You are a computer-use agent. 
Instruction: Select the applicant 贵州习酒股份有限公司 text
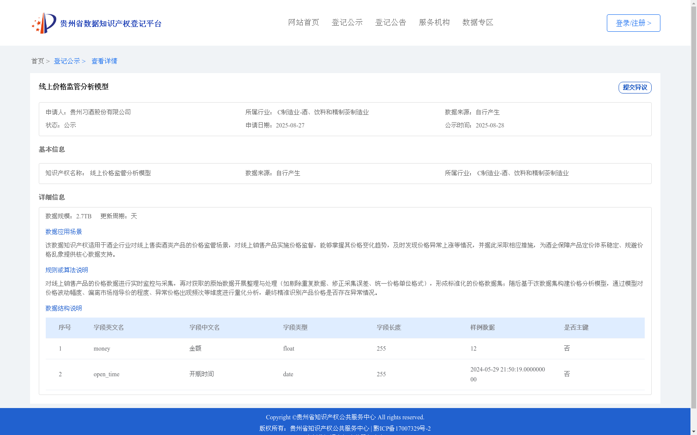(x=101, y=112)
